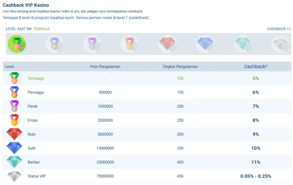Click the Cashback VIP Kasino heading
This screenshot has height=185, width=293.
click(x=26, y=5)
